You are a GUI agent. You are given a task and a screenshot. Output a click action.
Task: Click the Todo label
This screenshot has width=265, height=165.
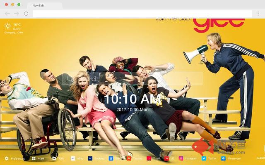61,158
